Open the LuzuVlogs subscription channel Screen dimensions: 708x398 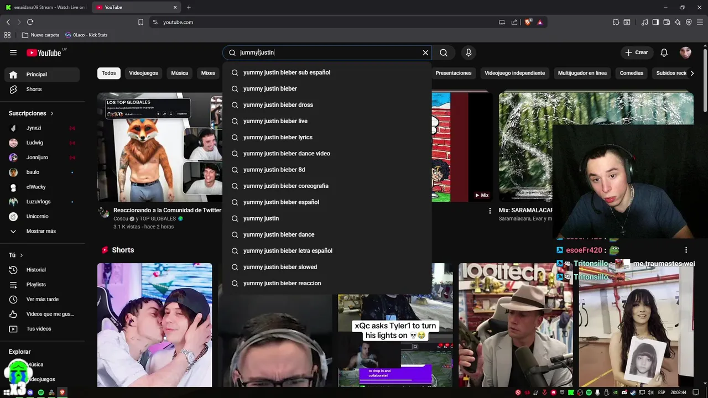pos(42,202)
